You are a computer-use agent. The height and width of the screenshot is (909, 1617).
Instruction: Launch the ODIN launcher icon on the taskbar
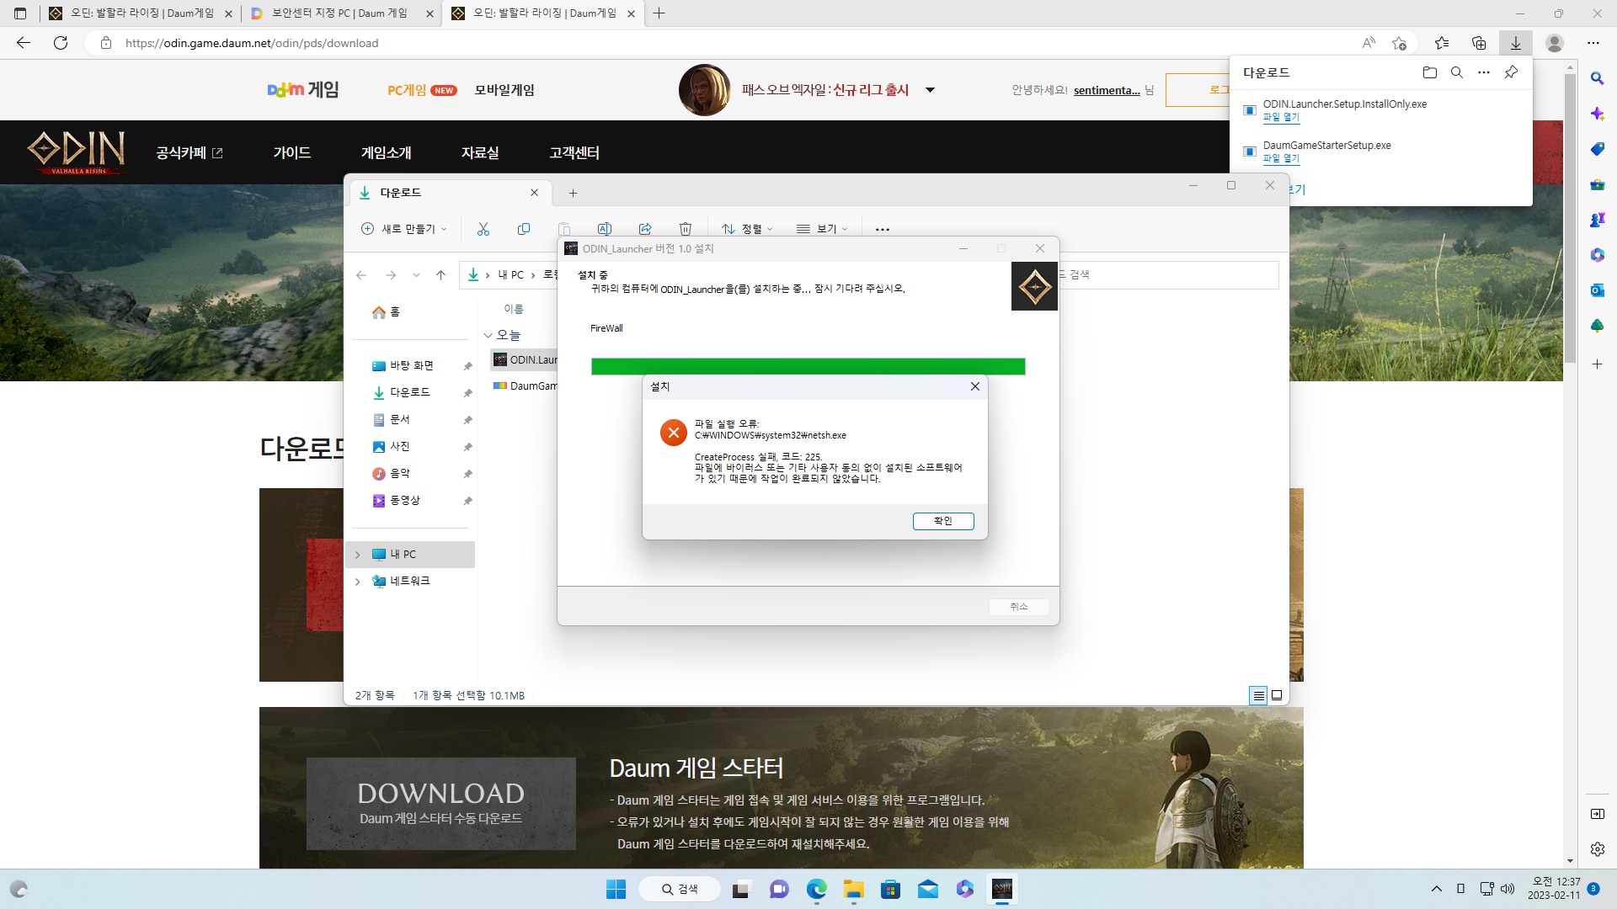tap(1002, 889)
